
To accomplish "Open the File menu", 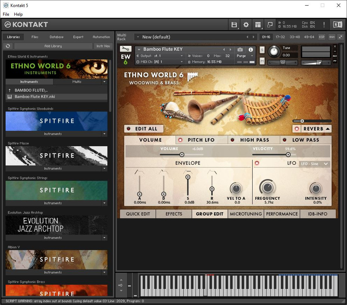I will 6,14.
